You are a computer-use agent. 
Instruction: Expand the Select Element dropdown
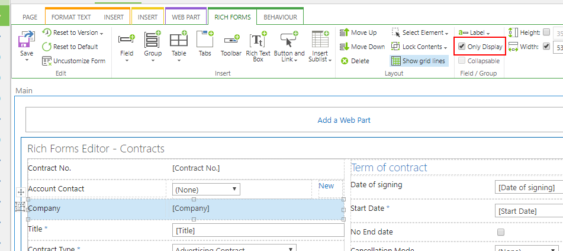click(420, 32)
